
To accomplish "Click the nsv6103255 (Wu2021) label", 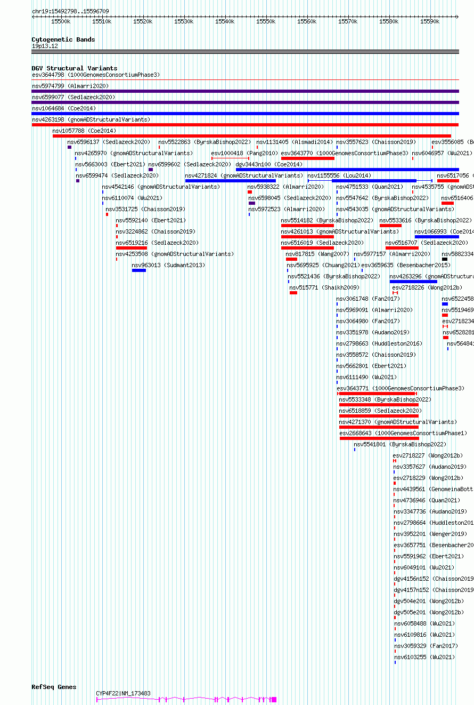I will pos(424,657).
